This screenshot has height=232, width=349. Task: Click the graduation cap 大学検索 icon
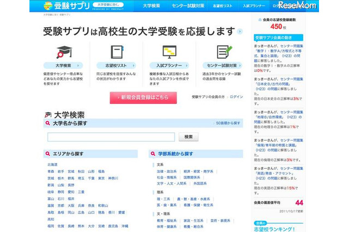coord(64,52)
